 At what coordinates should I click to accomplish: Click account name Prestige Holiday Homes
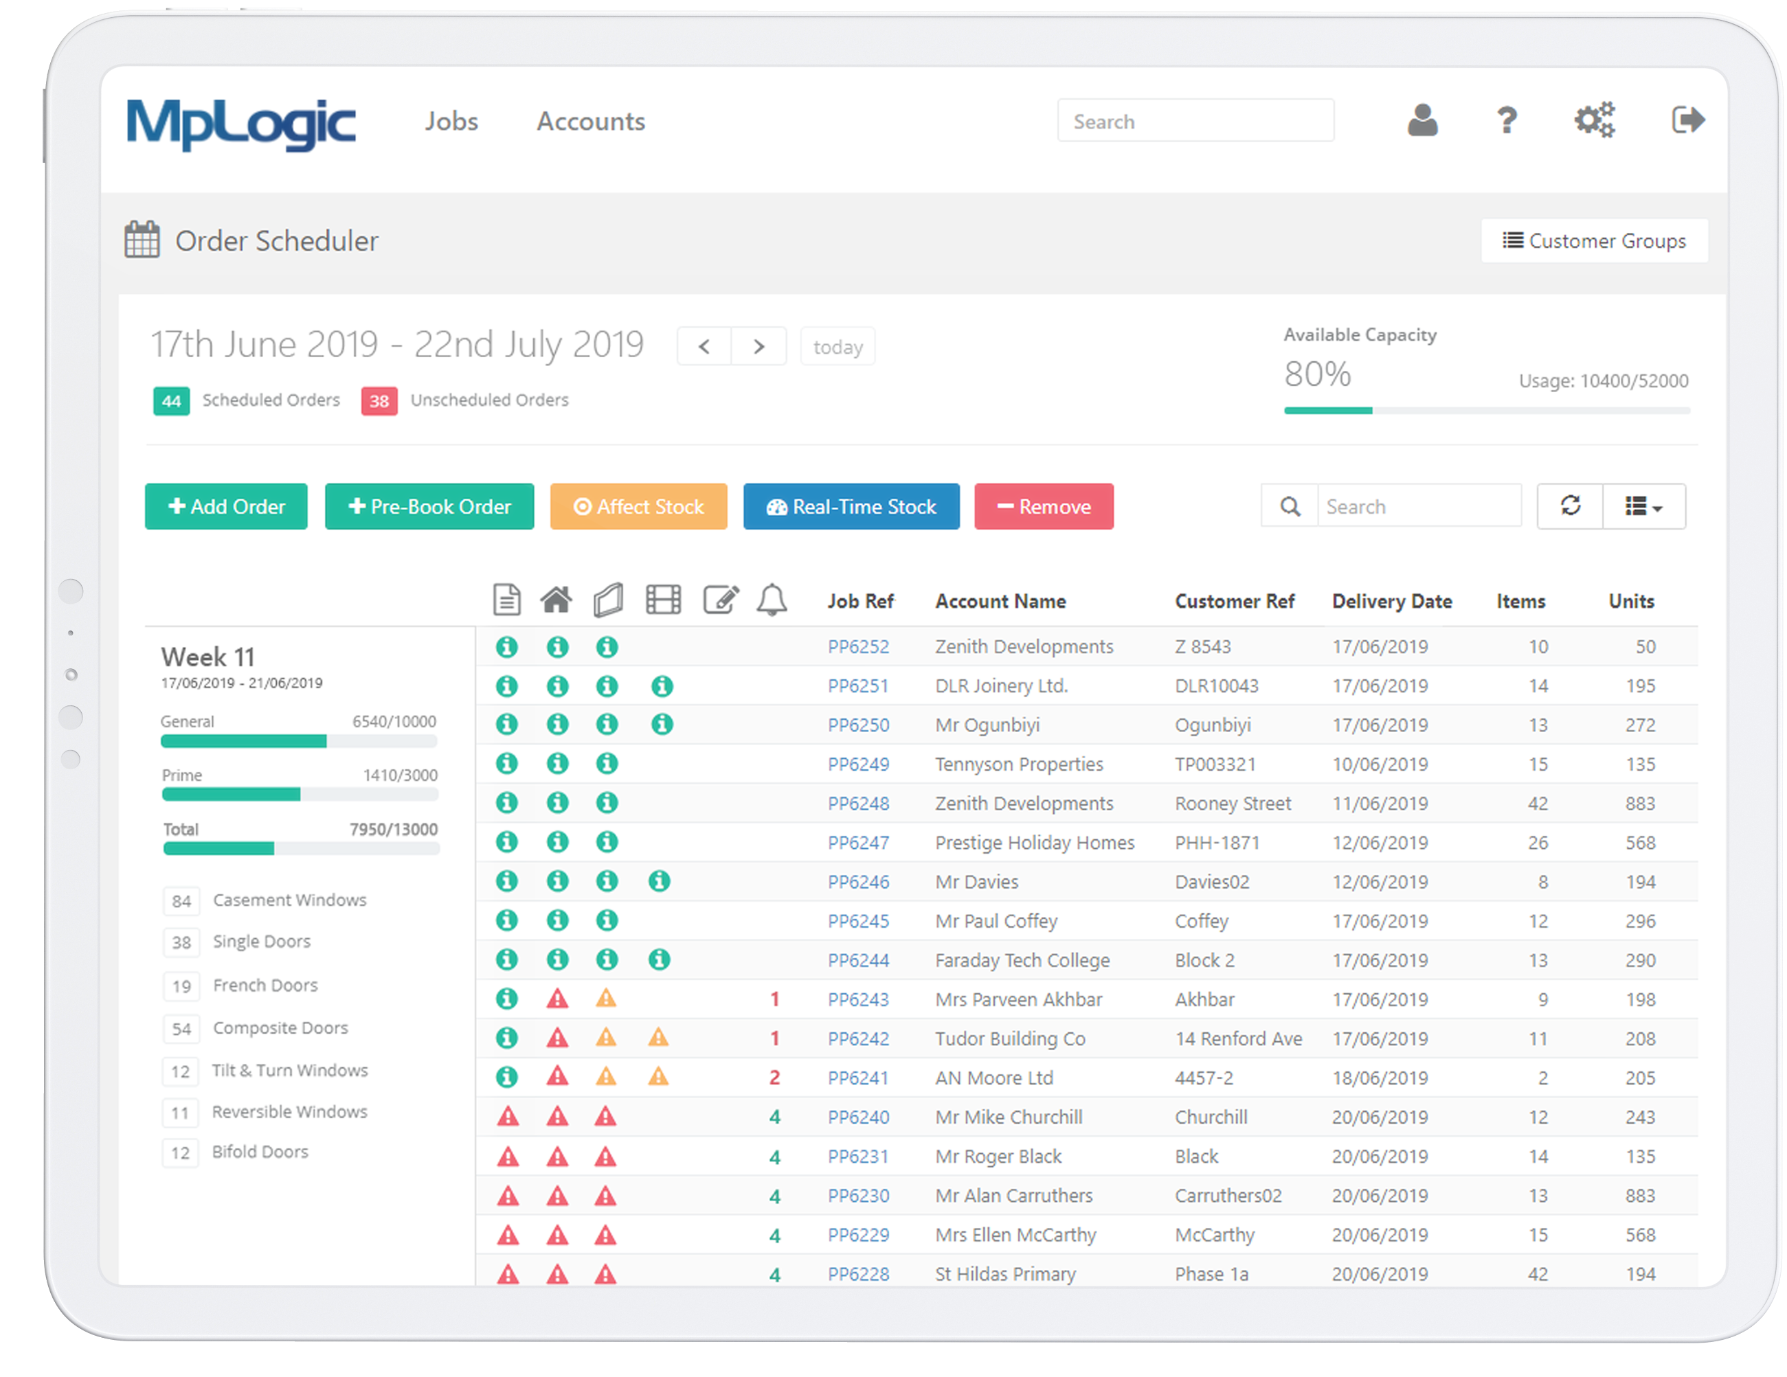click(x=1035, y=842)
